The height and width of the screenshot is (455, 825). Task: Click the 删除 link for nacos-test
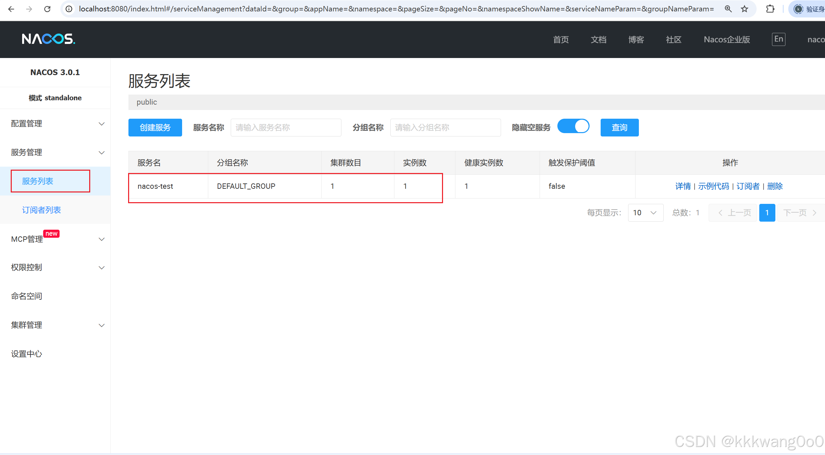click(x=775, y=186)
